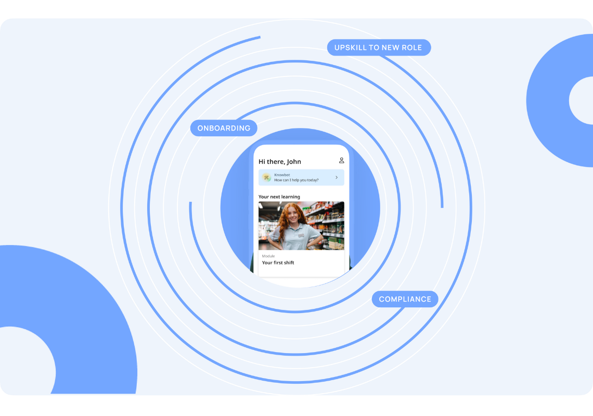Image resolution: width=593 pixels, height=416 pixels.
Task: Click the 'Module' label under the photo
Action: click(x=268, y=256)
